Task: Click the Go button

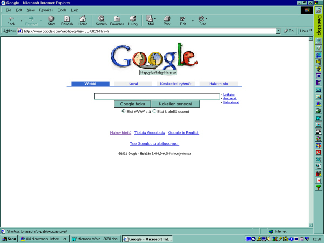Action: (x=289, y=31)
